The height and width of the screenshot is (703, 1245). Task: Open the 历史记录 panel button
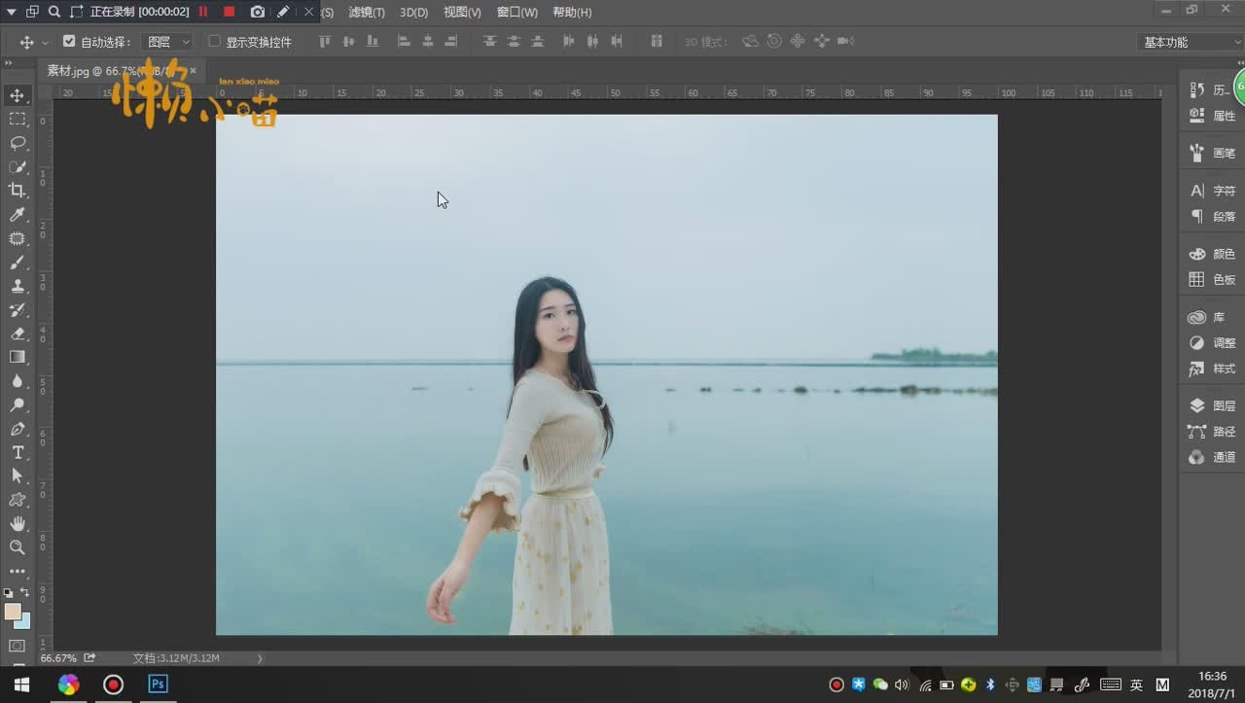pos(1211,90)
